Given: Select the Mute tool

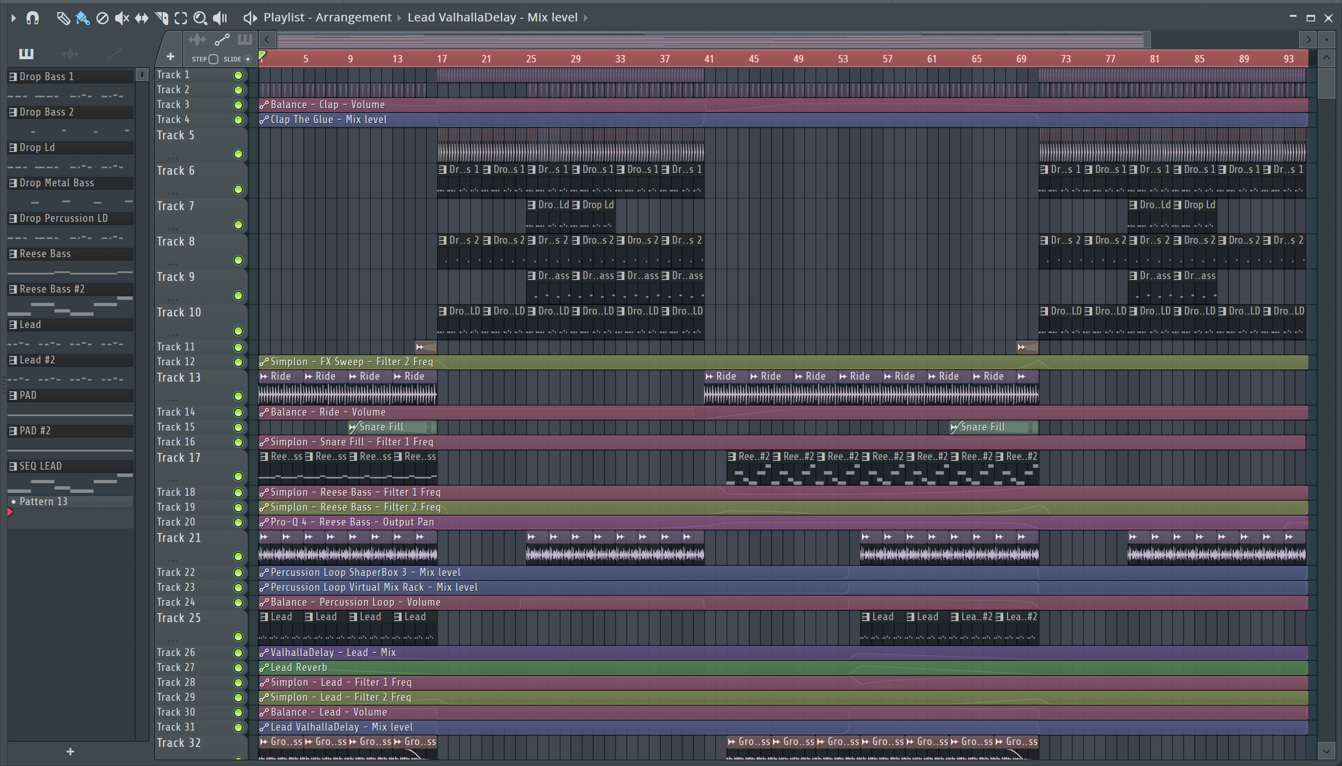Looking at the screenshot, I should pyautogui.click(x=122, y=19).
